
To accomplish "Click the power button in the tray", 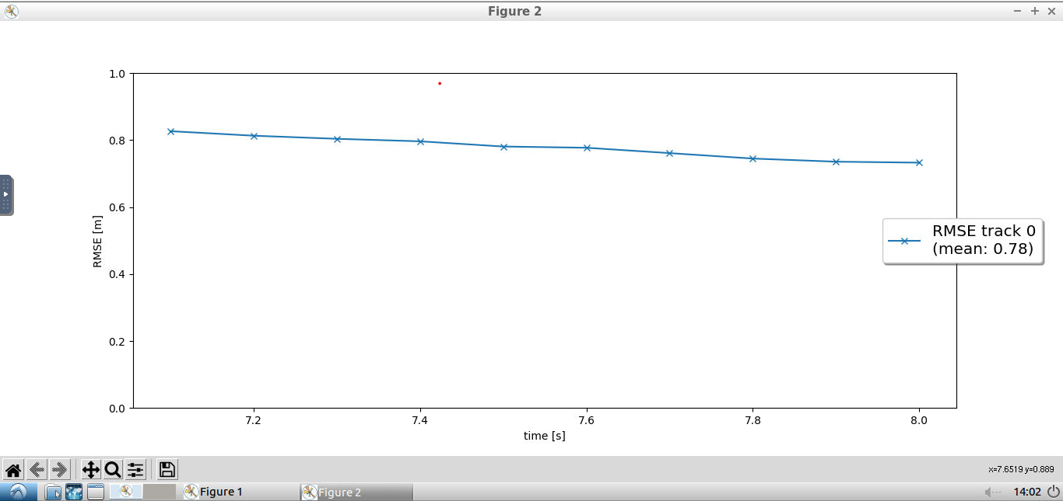I will click(1052, 491).
